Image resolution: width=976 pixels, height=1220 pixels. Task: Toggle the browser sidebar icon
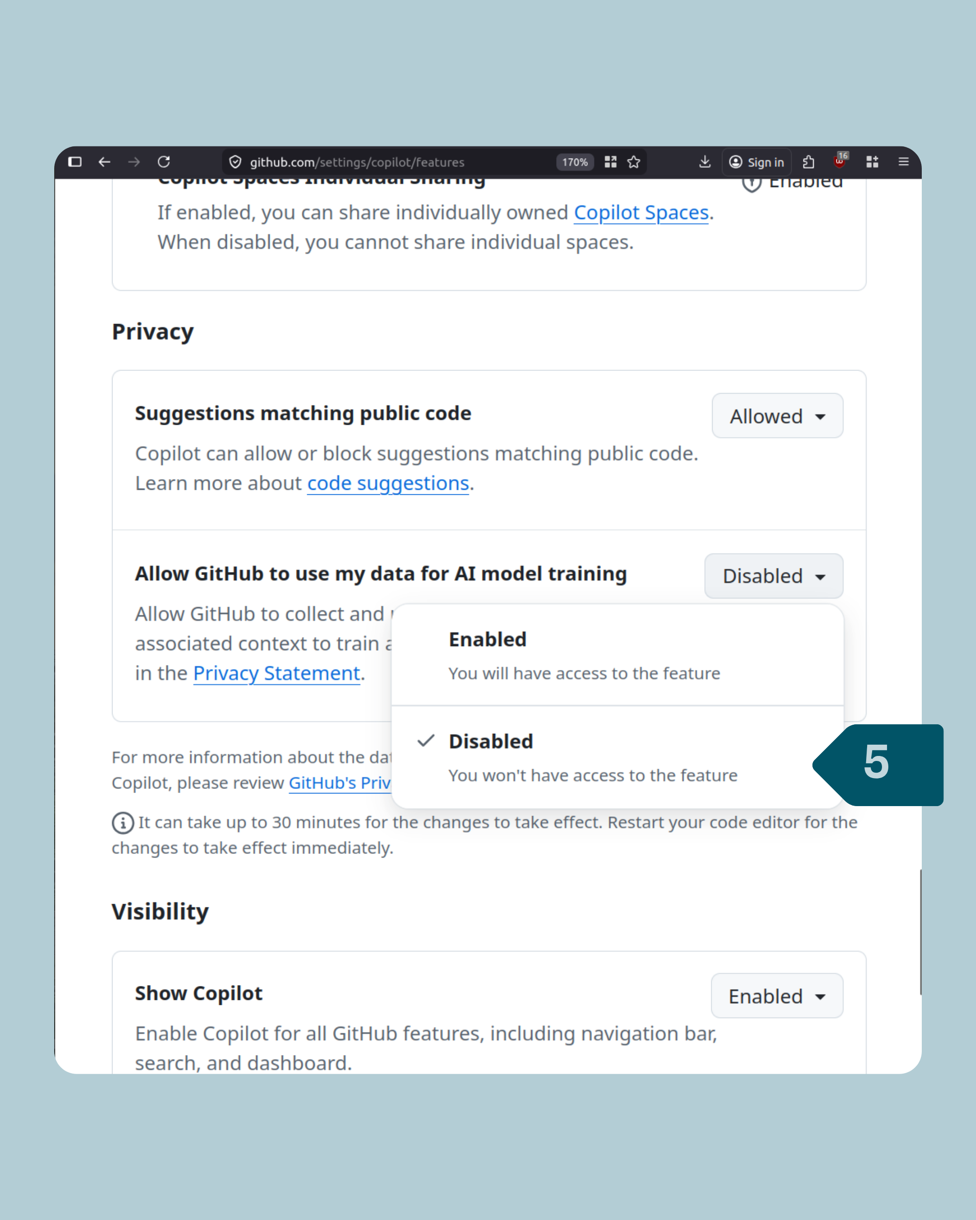(75, 162)
